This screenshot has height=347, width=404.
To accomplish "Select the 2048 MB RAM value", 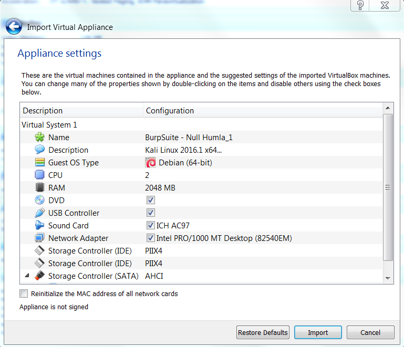I will pos(160,187).
